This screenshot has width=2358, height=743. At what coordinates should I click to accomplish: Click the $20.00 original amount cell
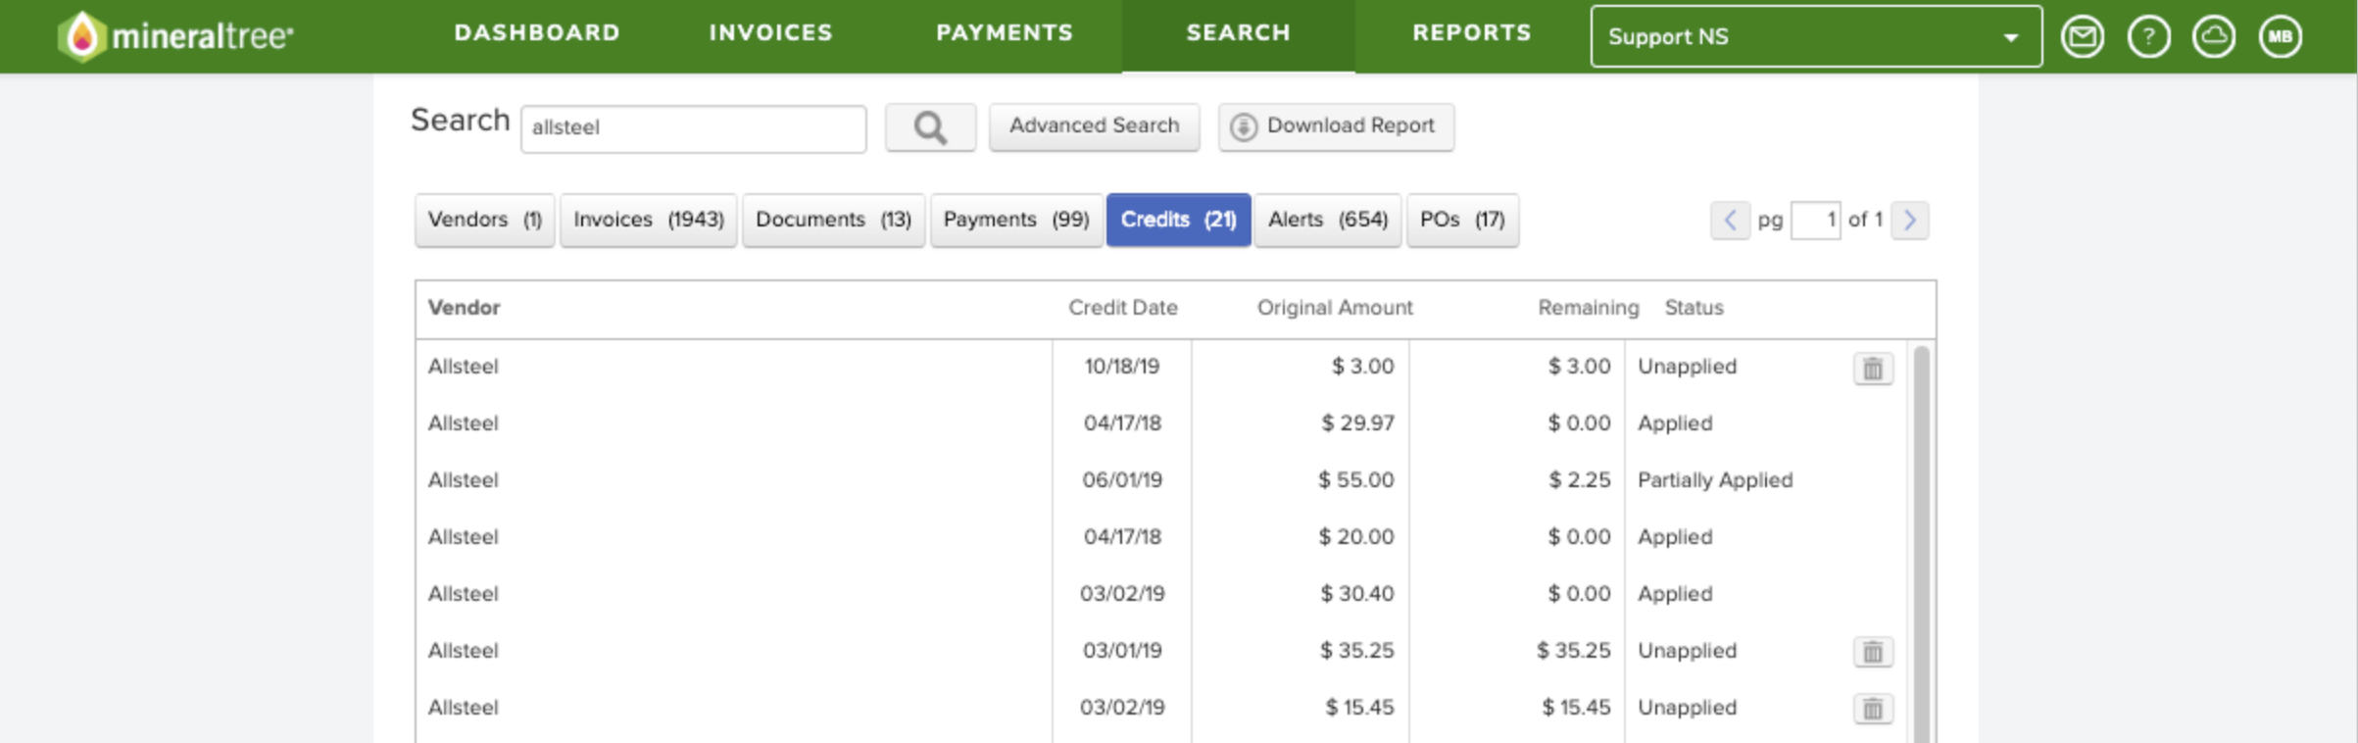(1355, 537)
